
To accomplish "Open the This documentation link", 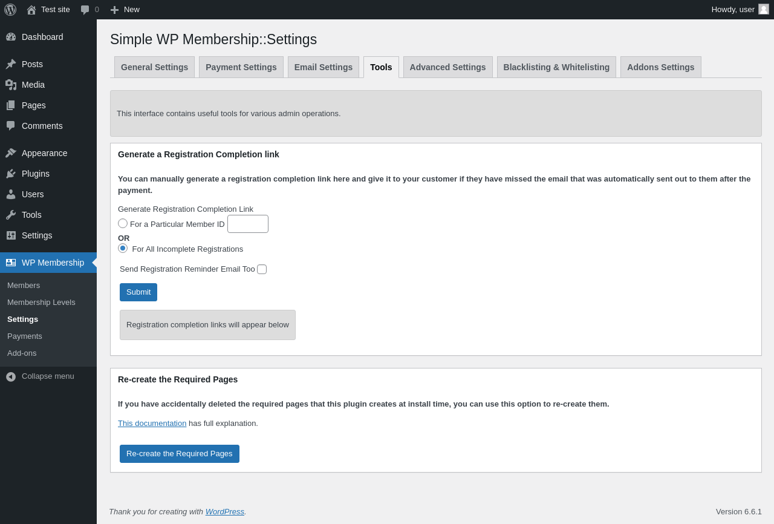I will (x=152, y=424).
